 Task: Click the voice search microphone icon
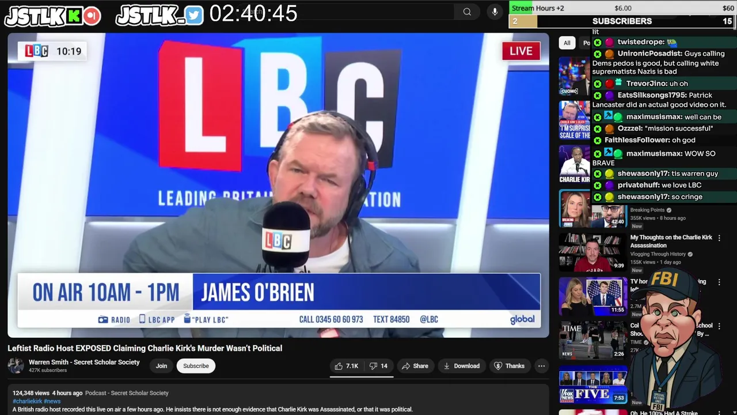coord(495,12)
